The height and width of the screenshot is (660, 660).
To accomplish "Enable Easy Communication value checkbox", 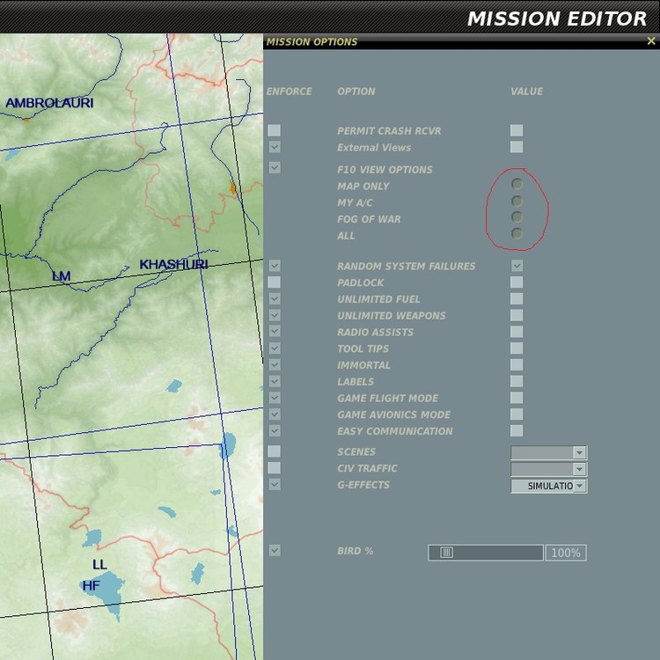I will [517, 430].
